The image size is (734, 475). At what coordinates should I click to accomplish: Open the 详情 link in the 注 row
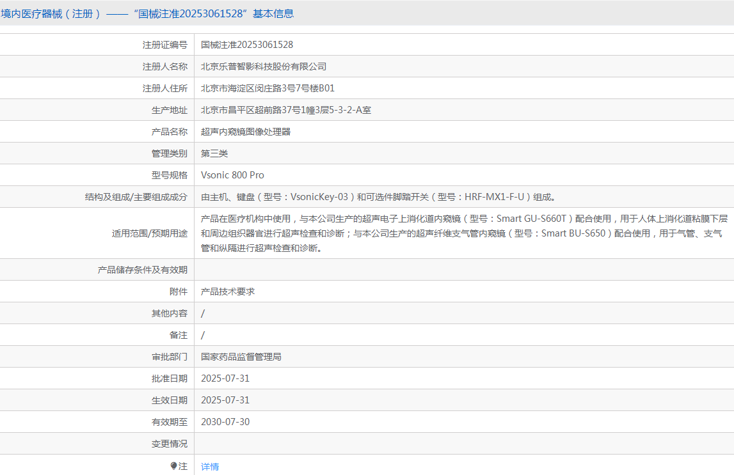click(210, 466)
